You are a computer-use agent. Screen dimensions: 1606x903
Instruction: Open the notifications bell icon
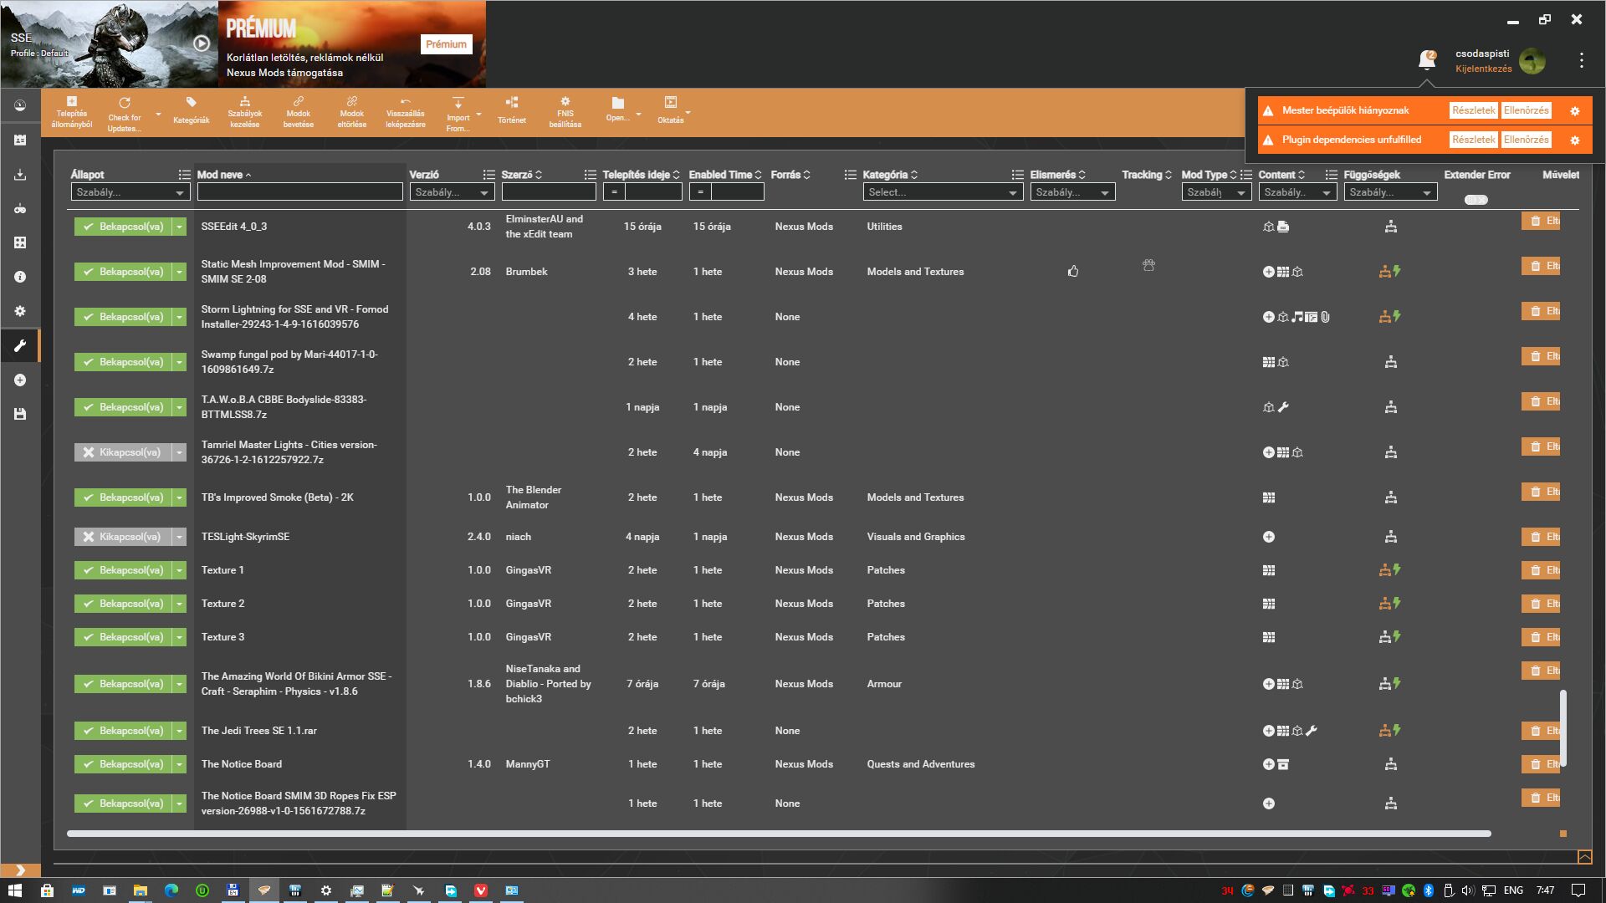1427,60
